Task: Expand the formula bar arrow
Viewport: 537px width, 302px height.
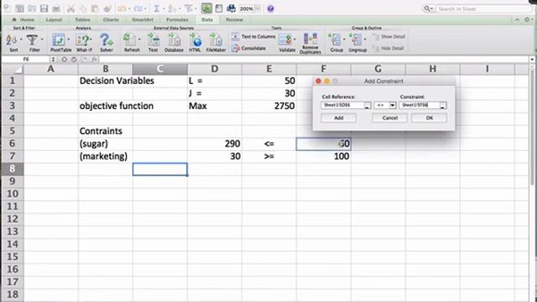Action: click(x=532, y=60)
